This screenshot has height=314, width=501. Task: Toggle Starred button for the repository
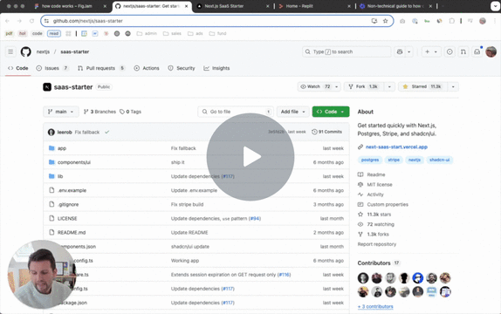click(422, 86)
